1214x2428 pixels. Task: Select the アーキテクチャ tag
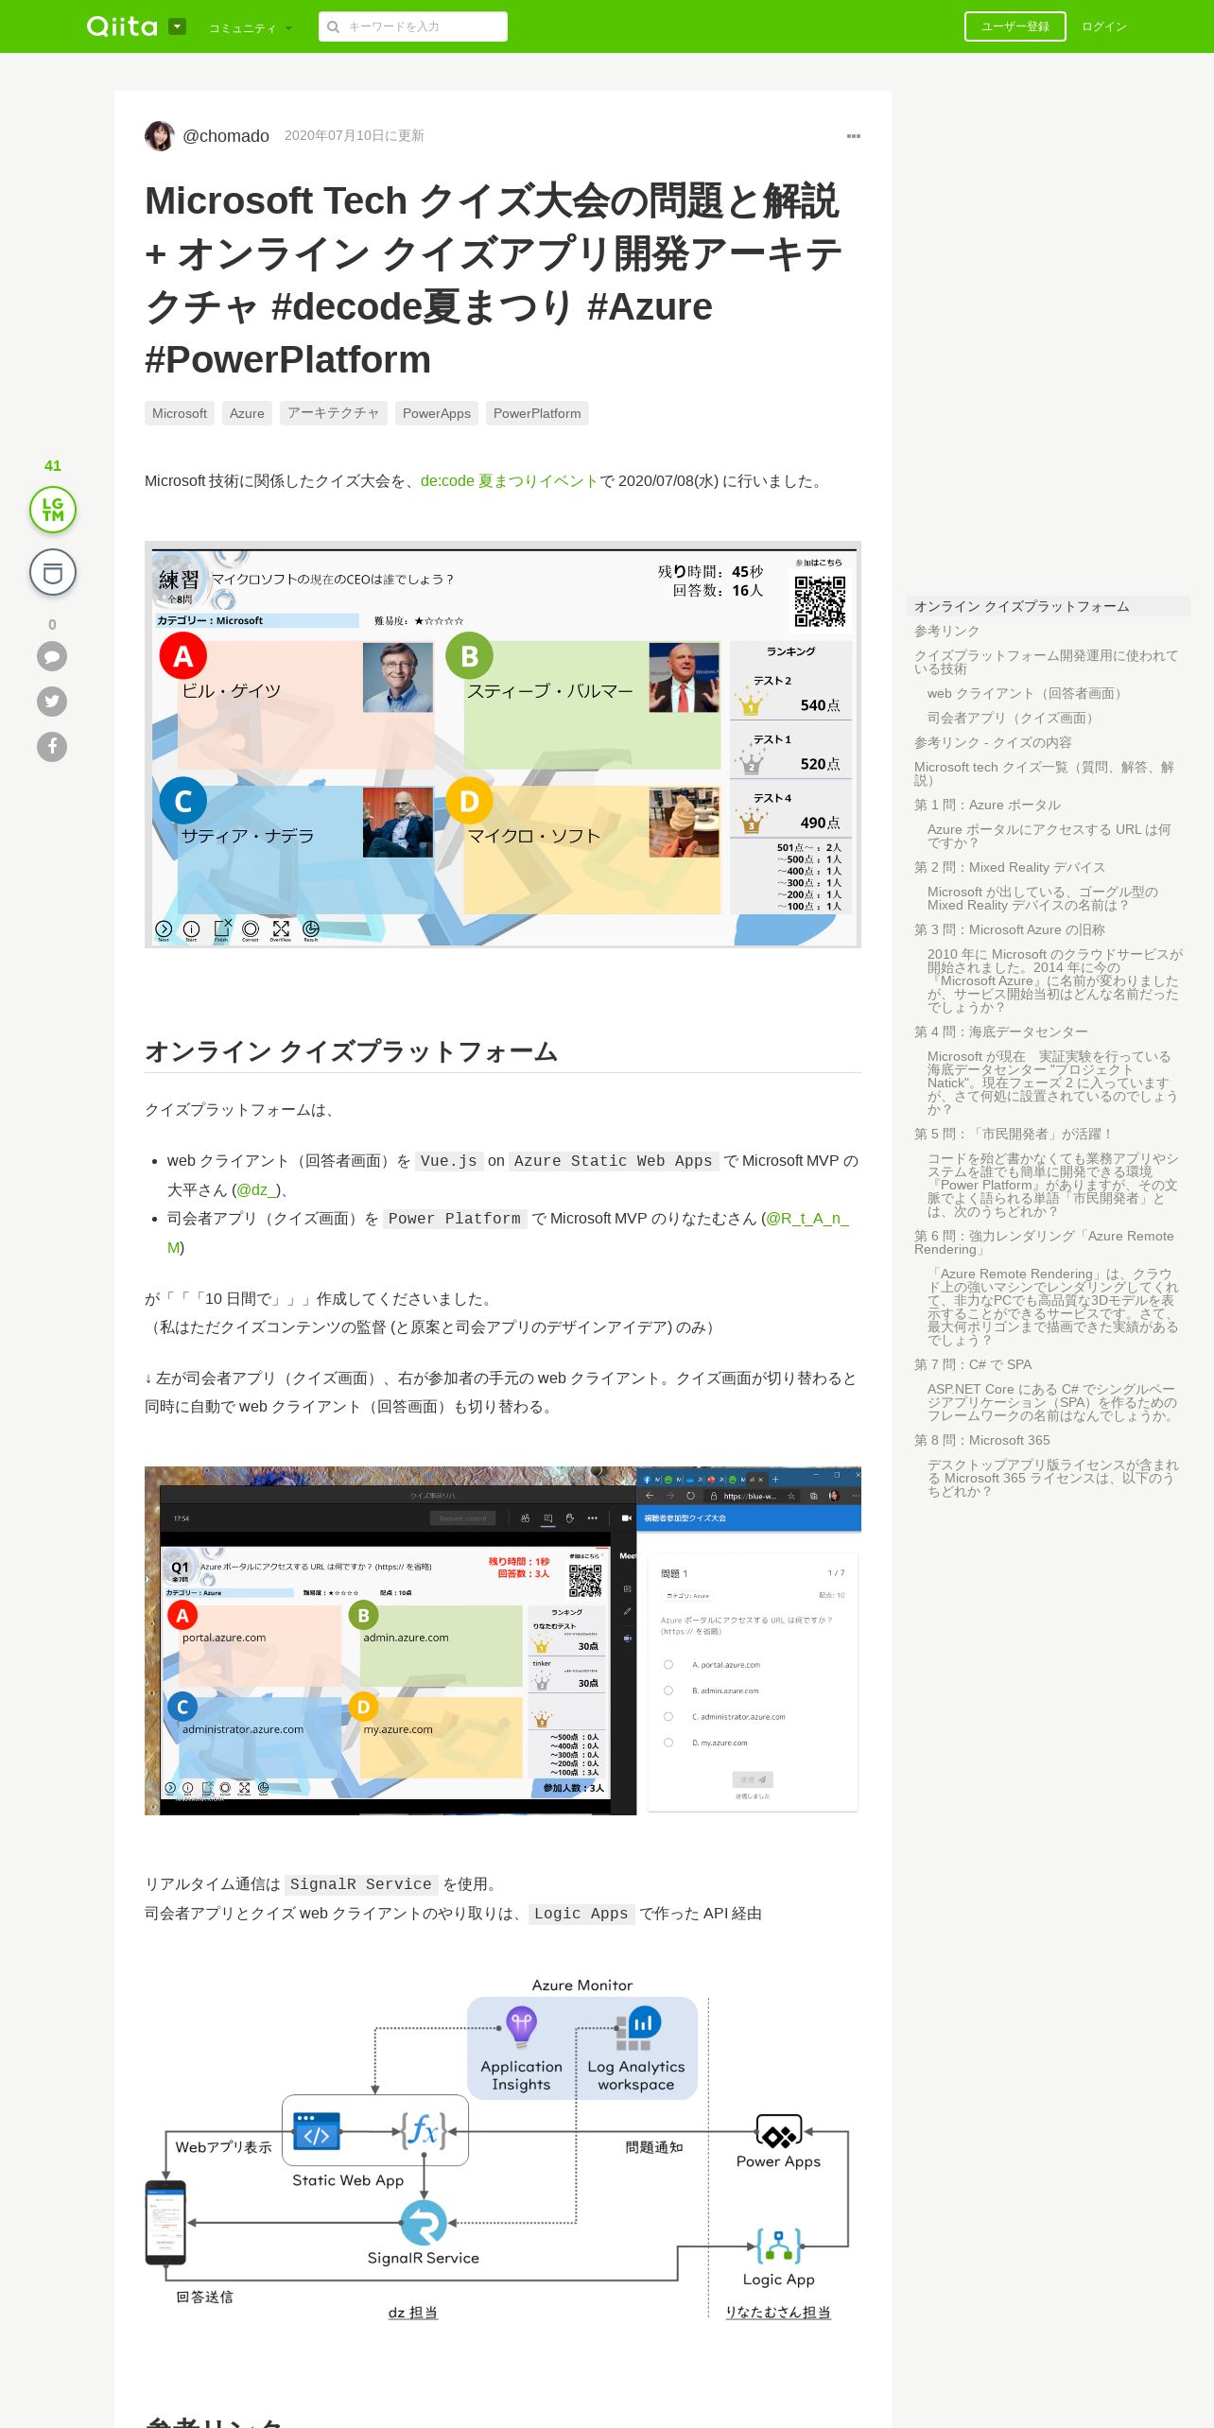(334, 413)
